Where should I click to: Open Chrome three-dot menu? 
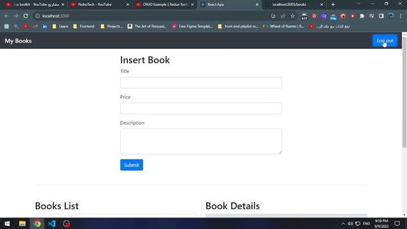401,16
